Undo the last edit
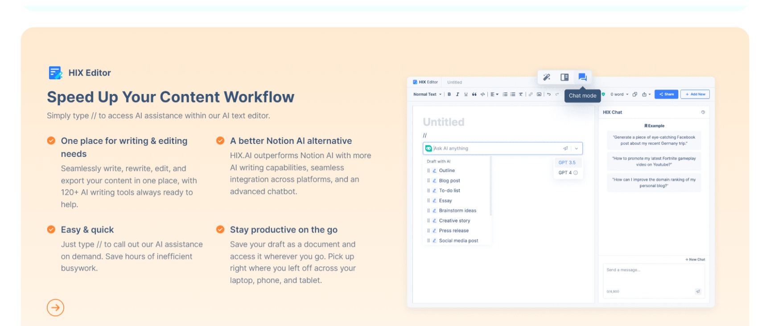Screen dimensions: 758x326 pos(549,94)
